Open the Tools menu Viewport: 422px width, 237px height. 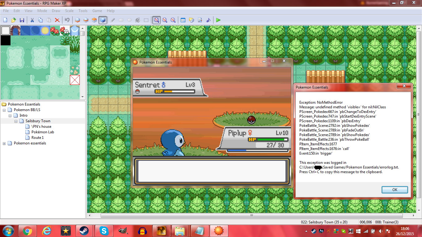pyautogui.click(x=83, y=11)
